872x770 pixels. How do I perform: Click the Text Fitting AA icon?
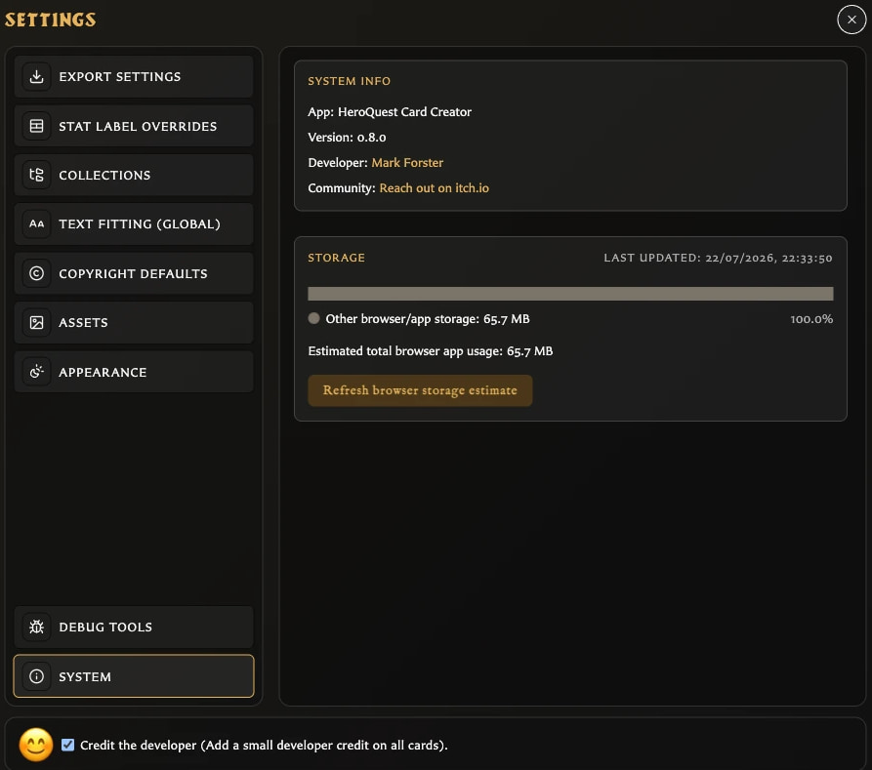(x=37, y=224)
